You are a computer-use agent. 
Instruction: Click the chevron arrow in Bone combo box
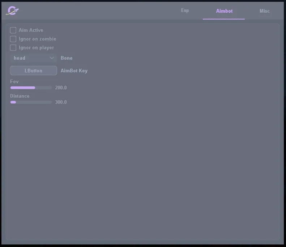point(52,58)
